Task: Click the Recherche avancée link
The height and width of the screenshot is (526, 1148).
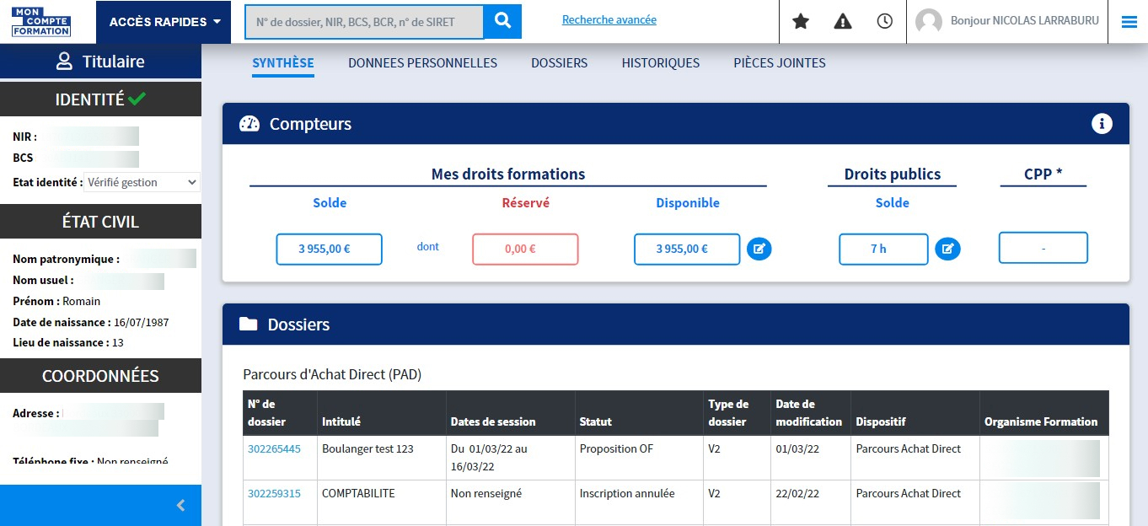Action: (x=609, y=19)
